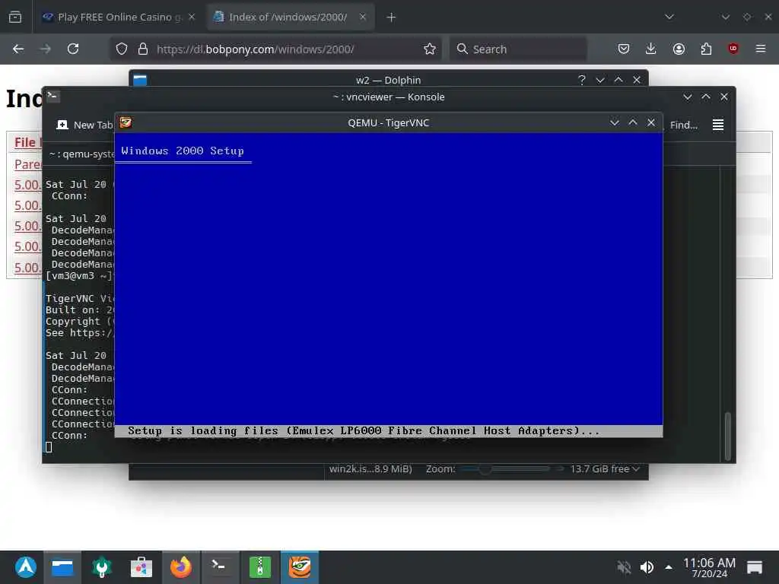Image resolution: width=779 pixels, height=584 pixels.
Task: Open the archive manager taskbar icon
Action: click(x=260, y=567)
